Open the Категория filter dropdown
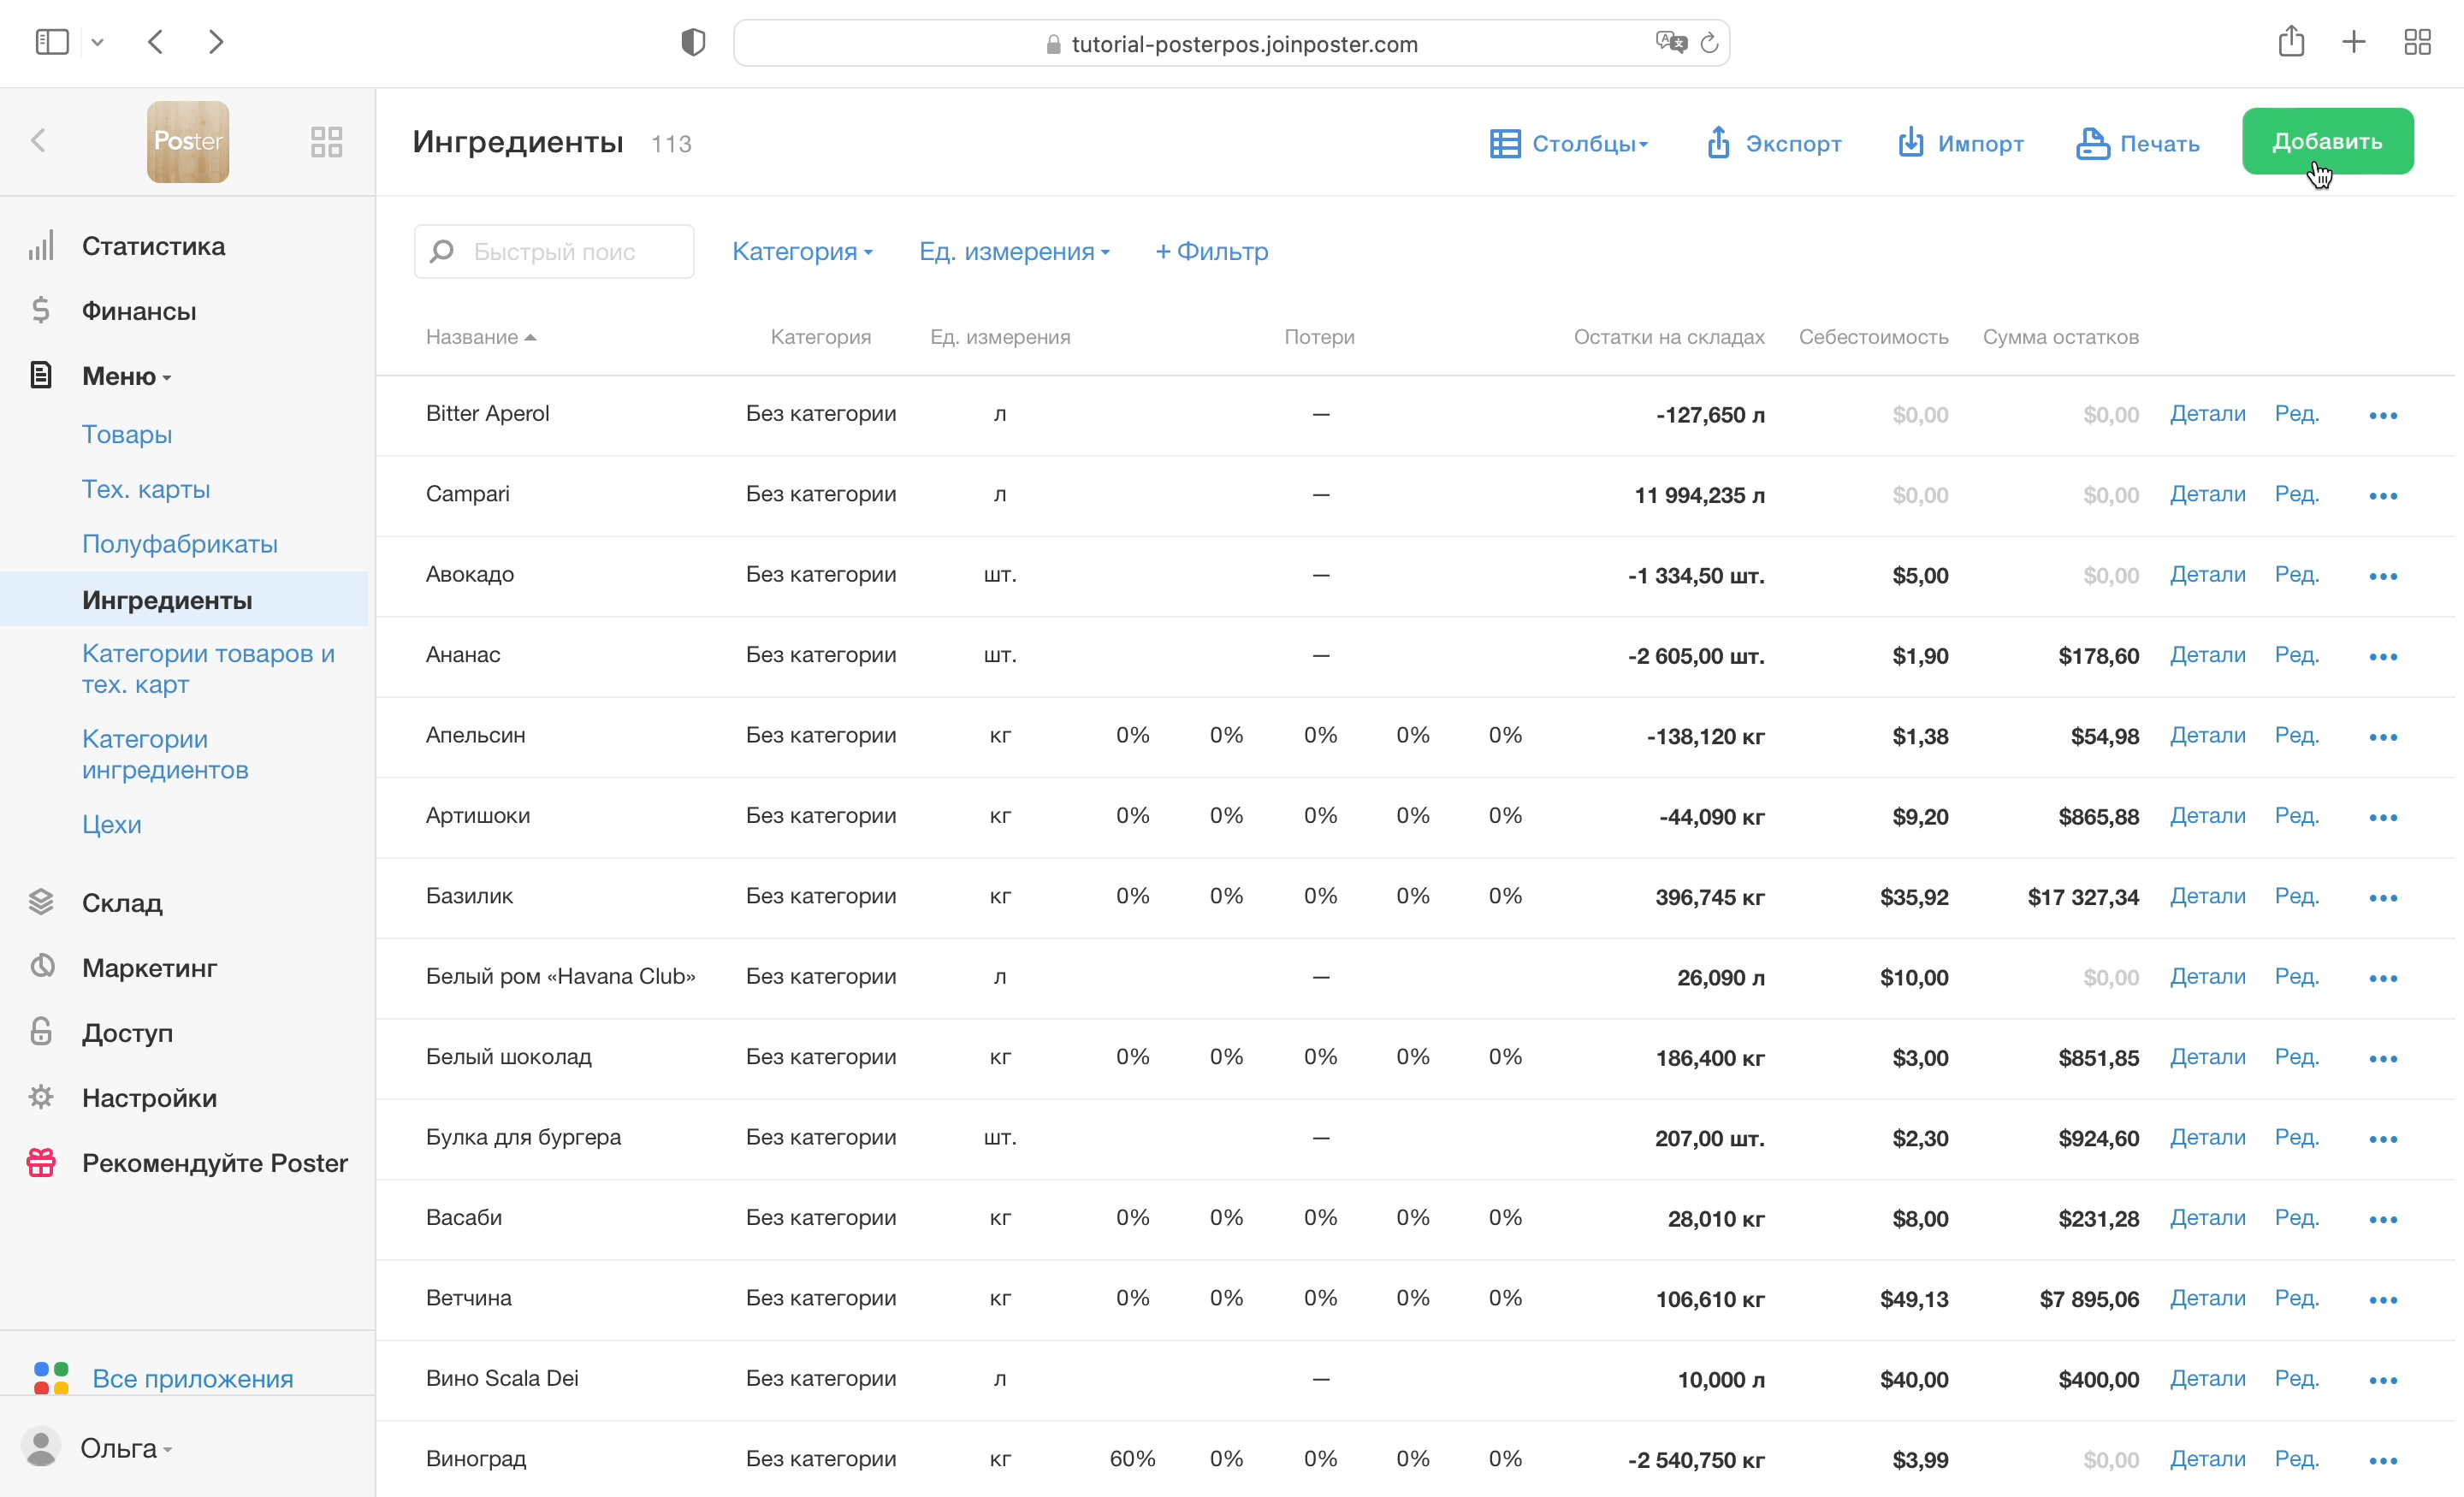Image resolution: width=2464 pixels, height=1497 pixels. coord(802,251)
